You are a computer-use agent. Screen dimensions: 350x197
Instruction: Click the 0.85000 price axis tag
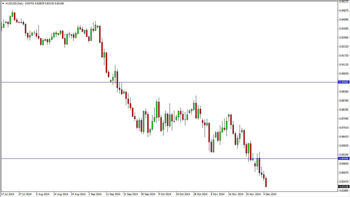point(344,158)
